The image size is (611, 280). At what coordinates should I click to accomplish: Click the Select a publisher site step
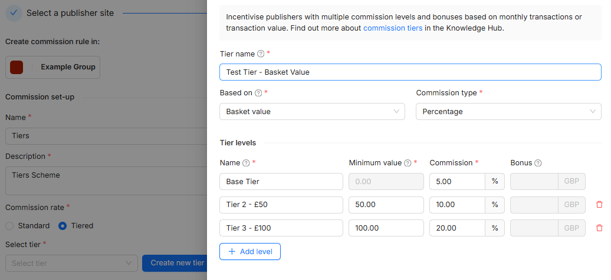[70, 13]
